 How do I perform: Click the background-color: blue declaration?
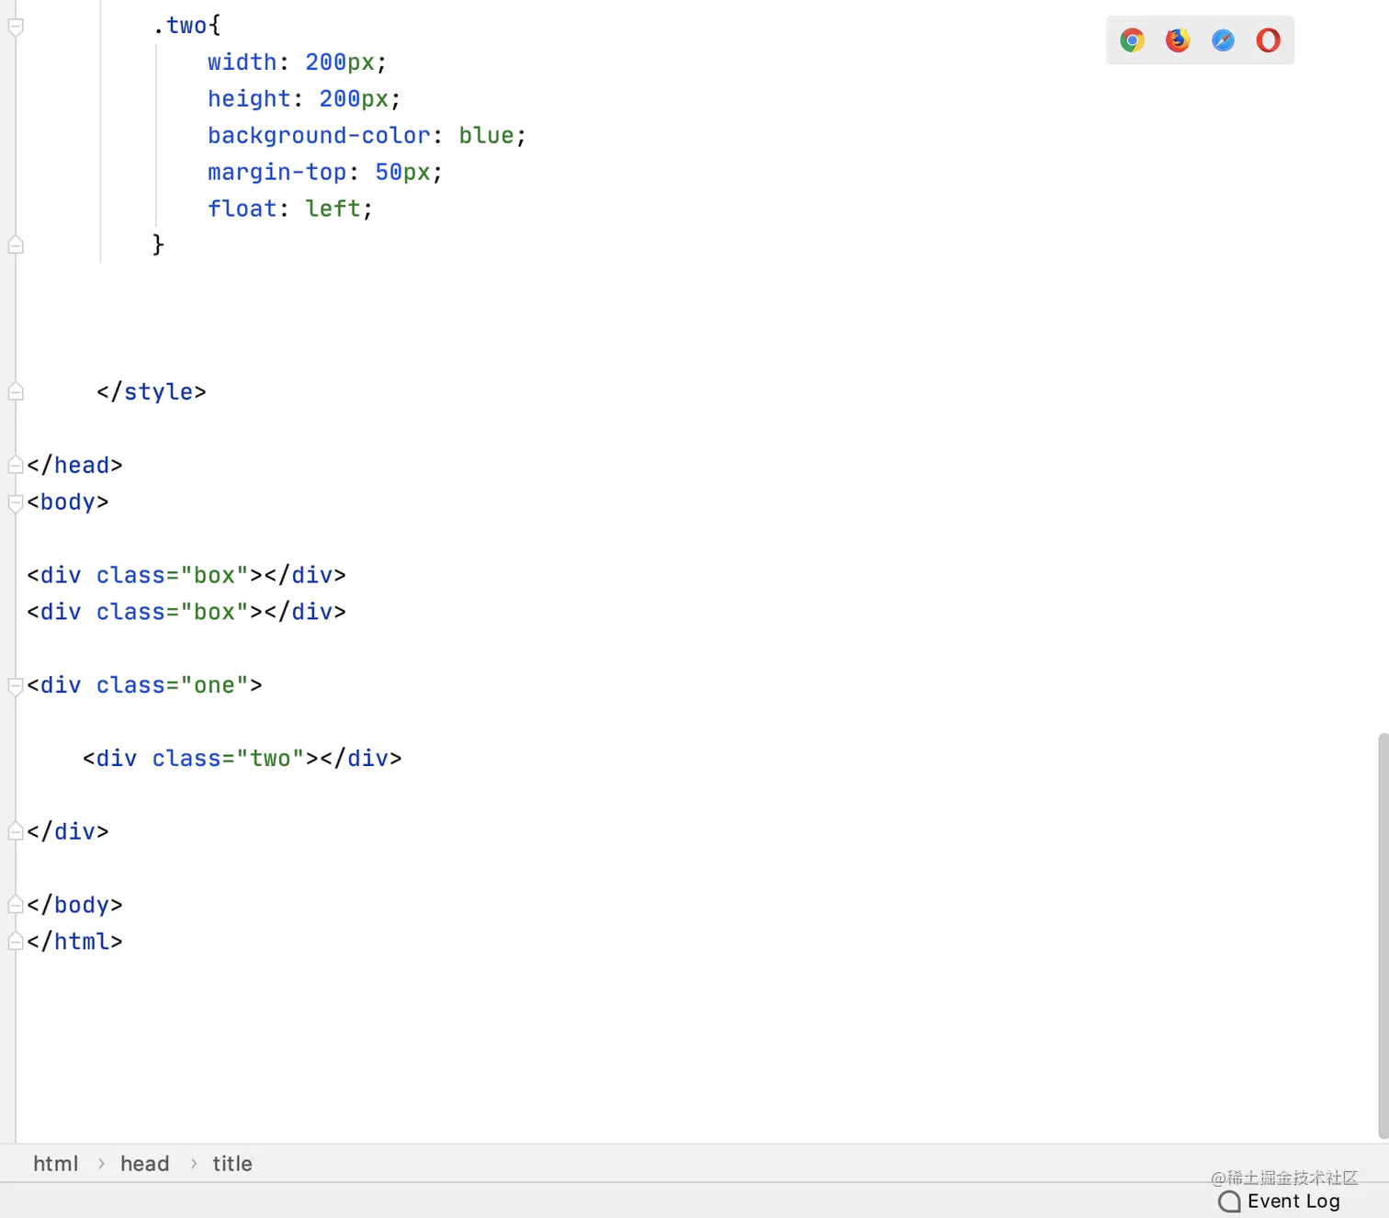coord(367,136)
